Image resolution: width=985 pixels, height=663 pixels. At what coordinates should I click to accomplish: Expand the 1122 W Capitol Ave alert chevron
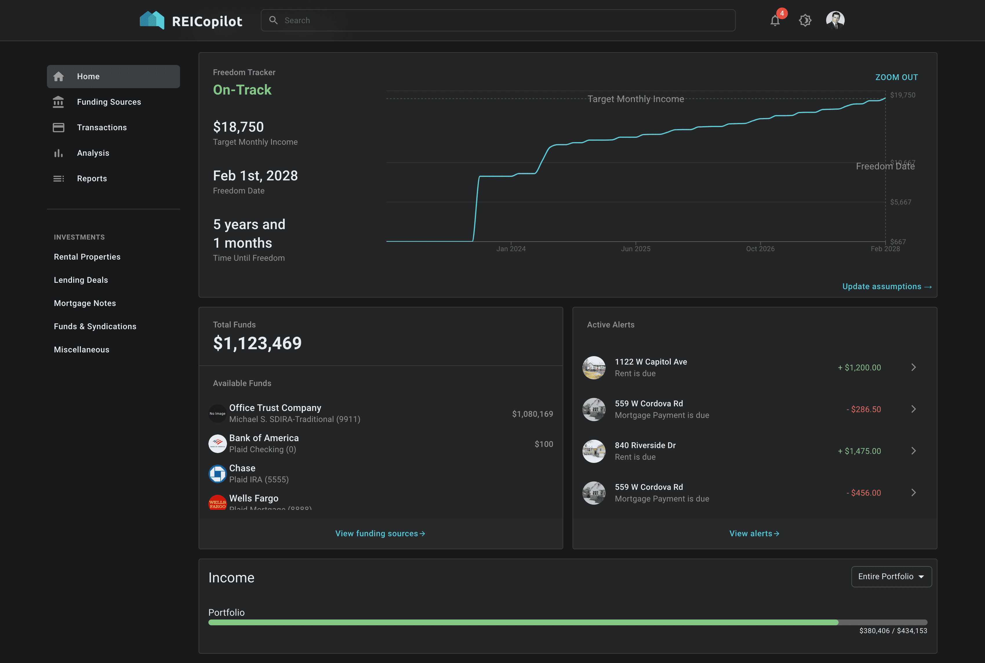[913, 367]
